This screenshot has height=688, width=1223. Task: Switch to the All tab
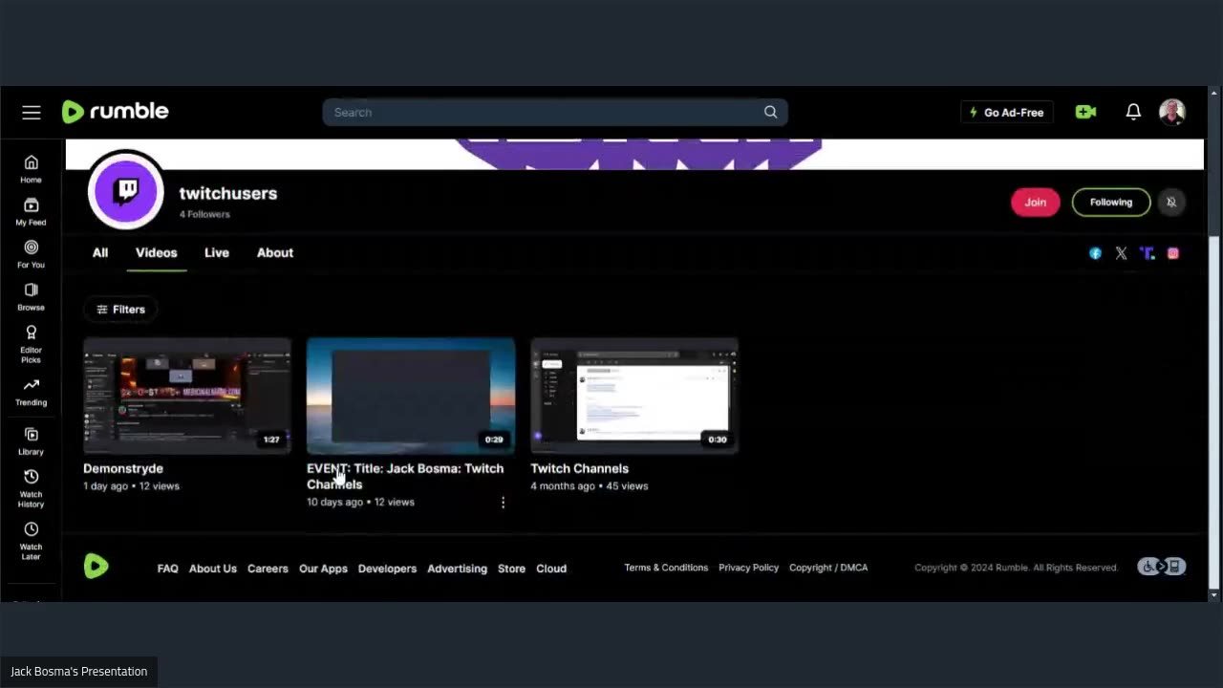[100, 252]
